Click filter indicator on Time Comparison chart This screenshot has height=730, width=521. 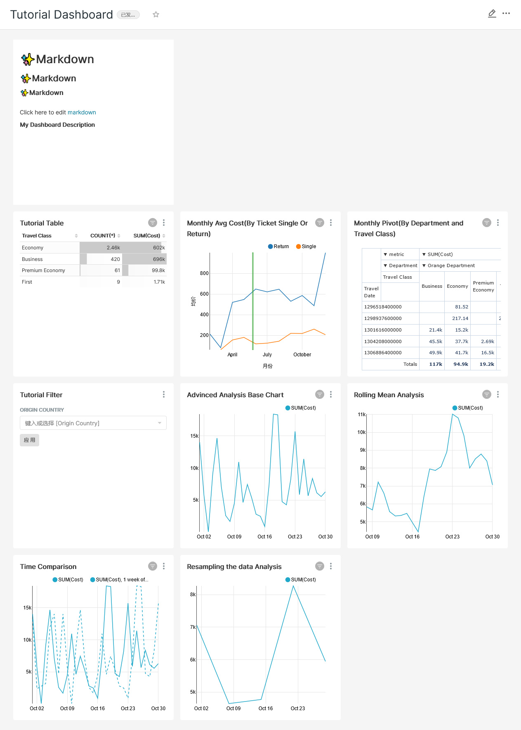(153, 566)
